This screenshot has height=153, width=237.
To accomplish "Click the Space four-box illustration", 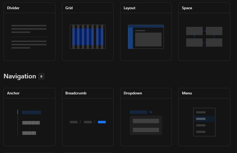I will point(204,37).
